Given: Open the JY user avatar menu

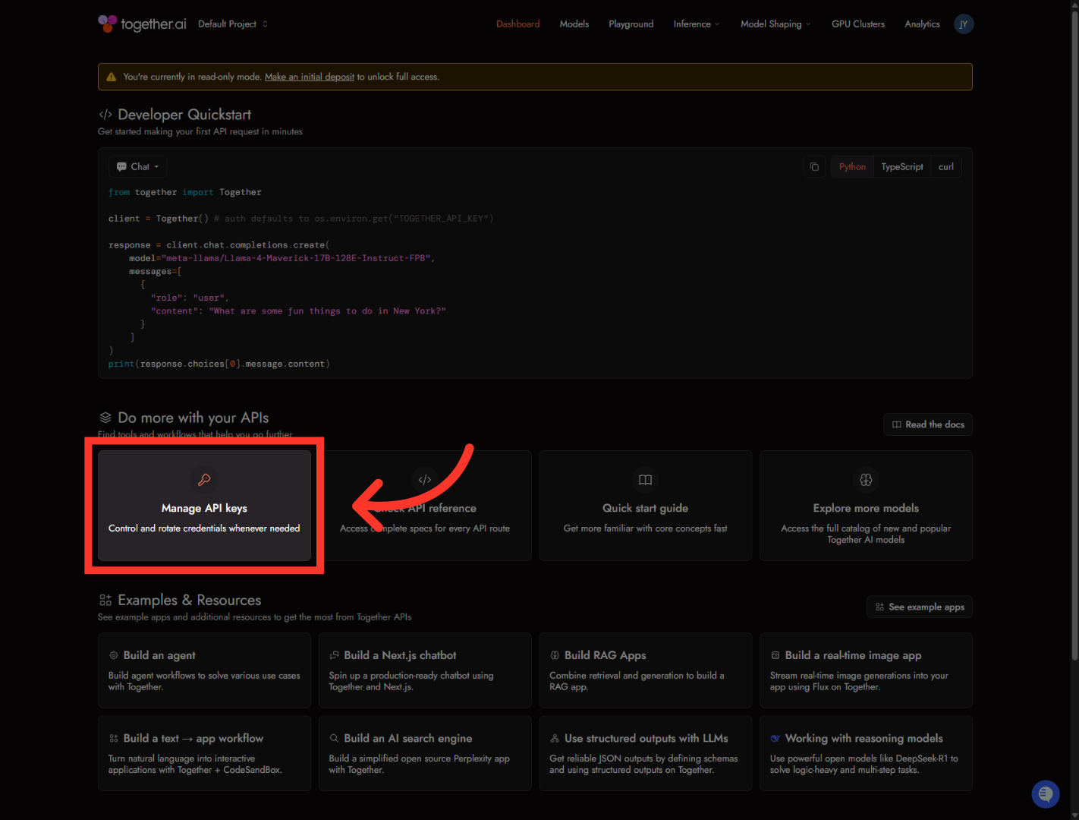Looking at the screenshot, I should click(x=964, y=24).
